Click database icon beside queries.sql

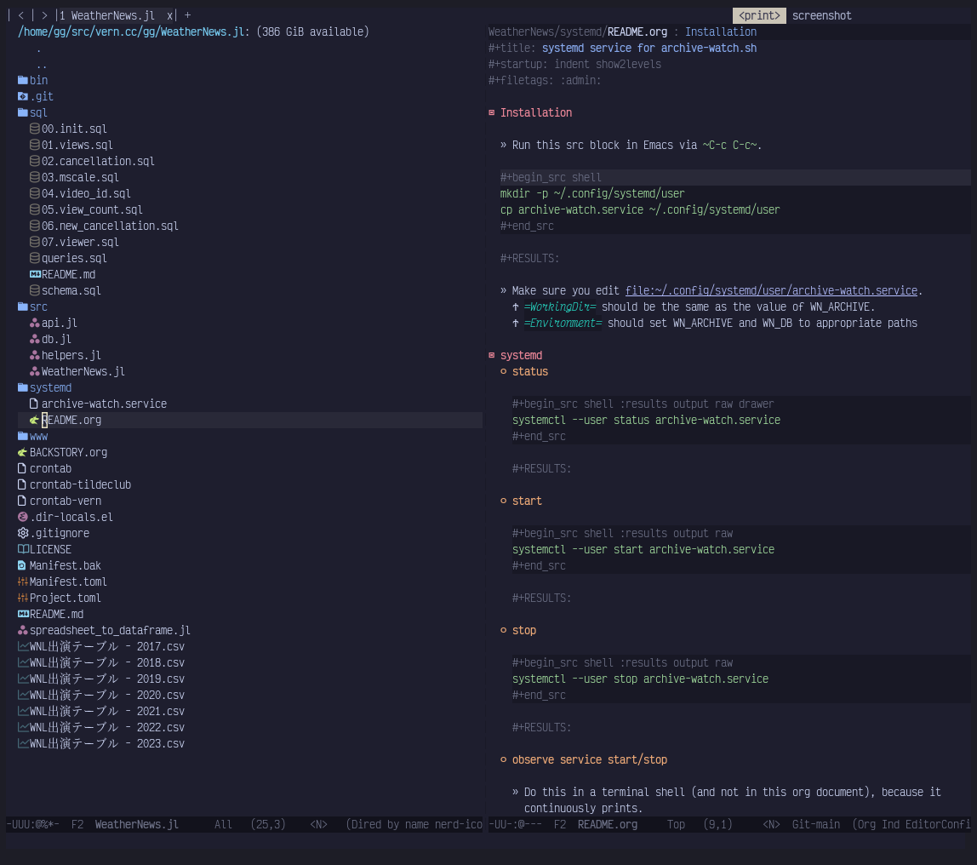coord(35,259)
